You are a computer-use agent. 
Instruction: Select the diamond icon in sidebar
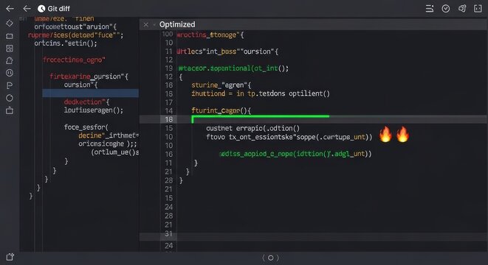point(10,24)
